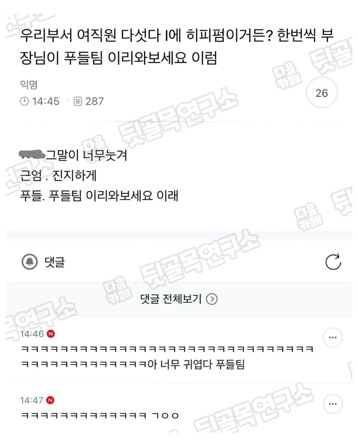Click the 14:47 comment timestamp

[32, 400]
